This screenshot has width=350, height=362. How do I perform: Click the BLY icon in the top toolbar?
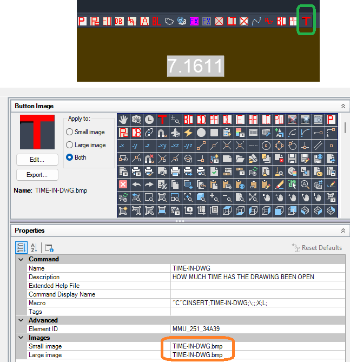pos(269,21)
